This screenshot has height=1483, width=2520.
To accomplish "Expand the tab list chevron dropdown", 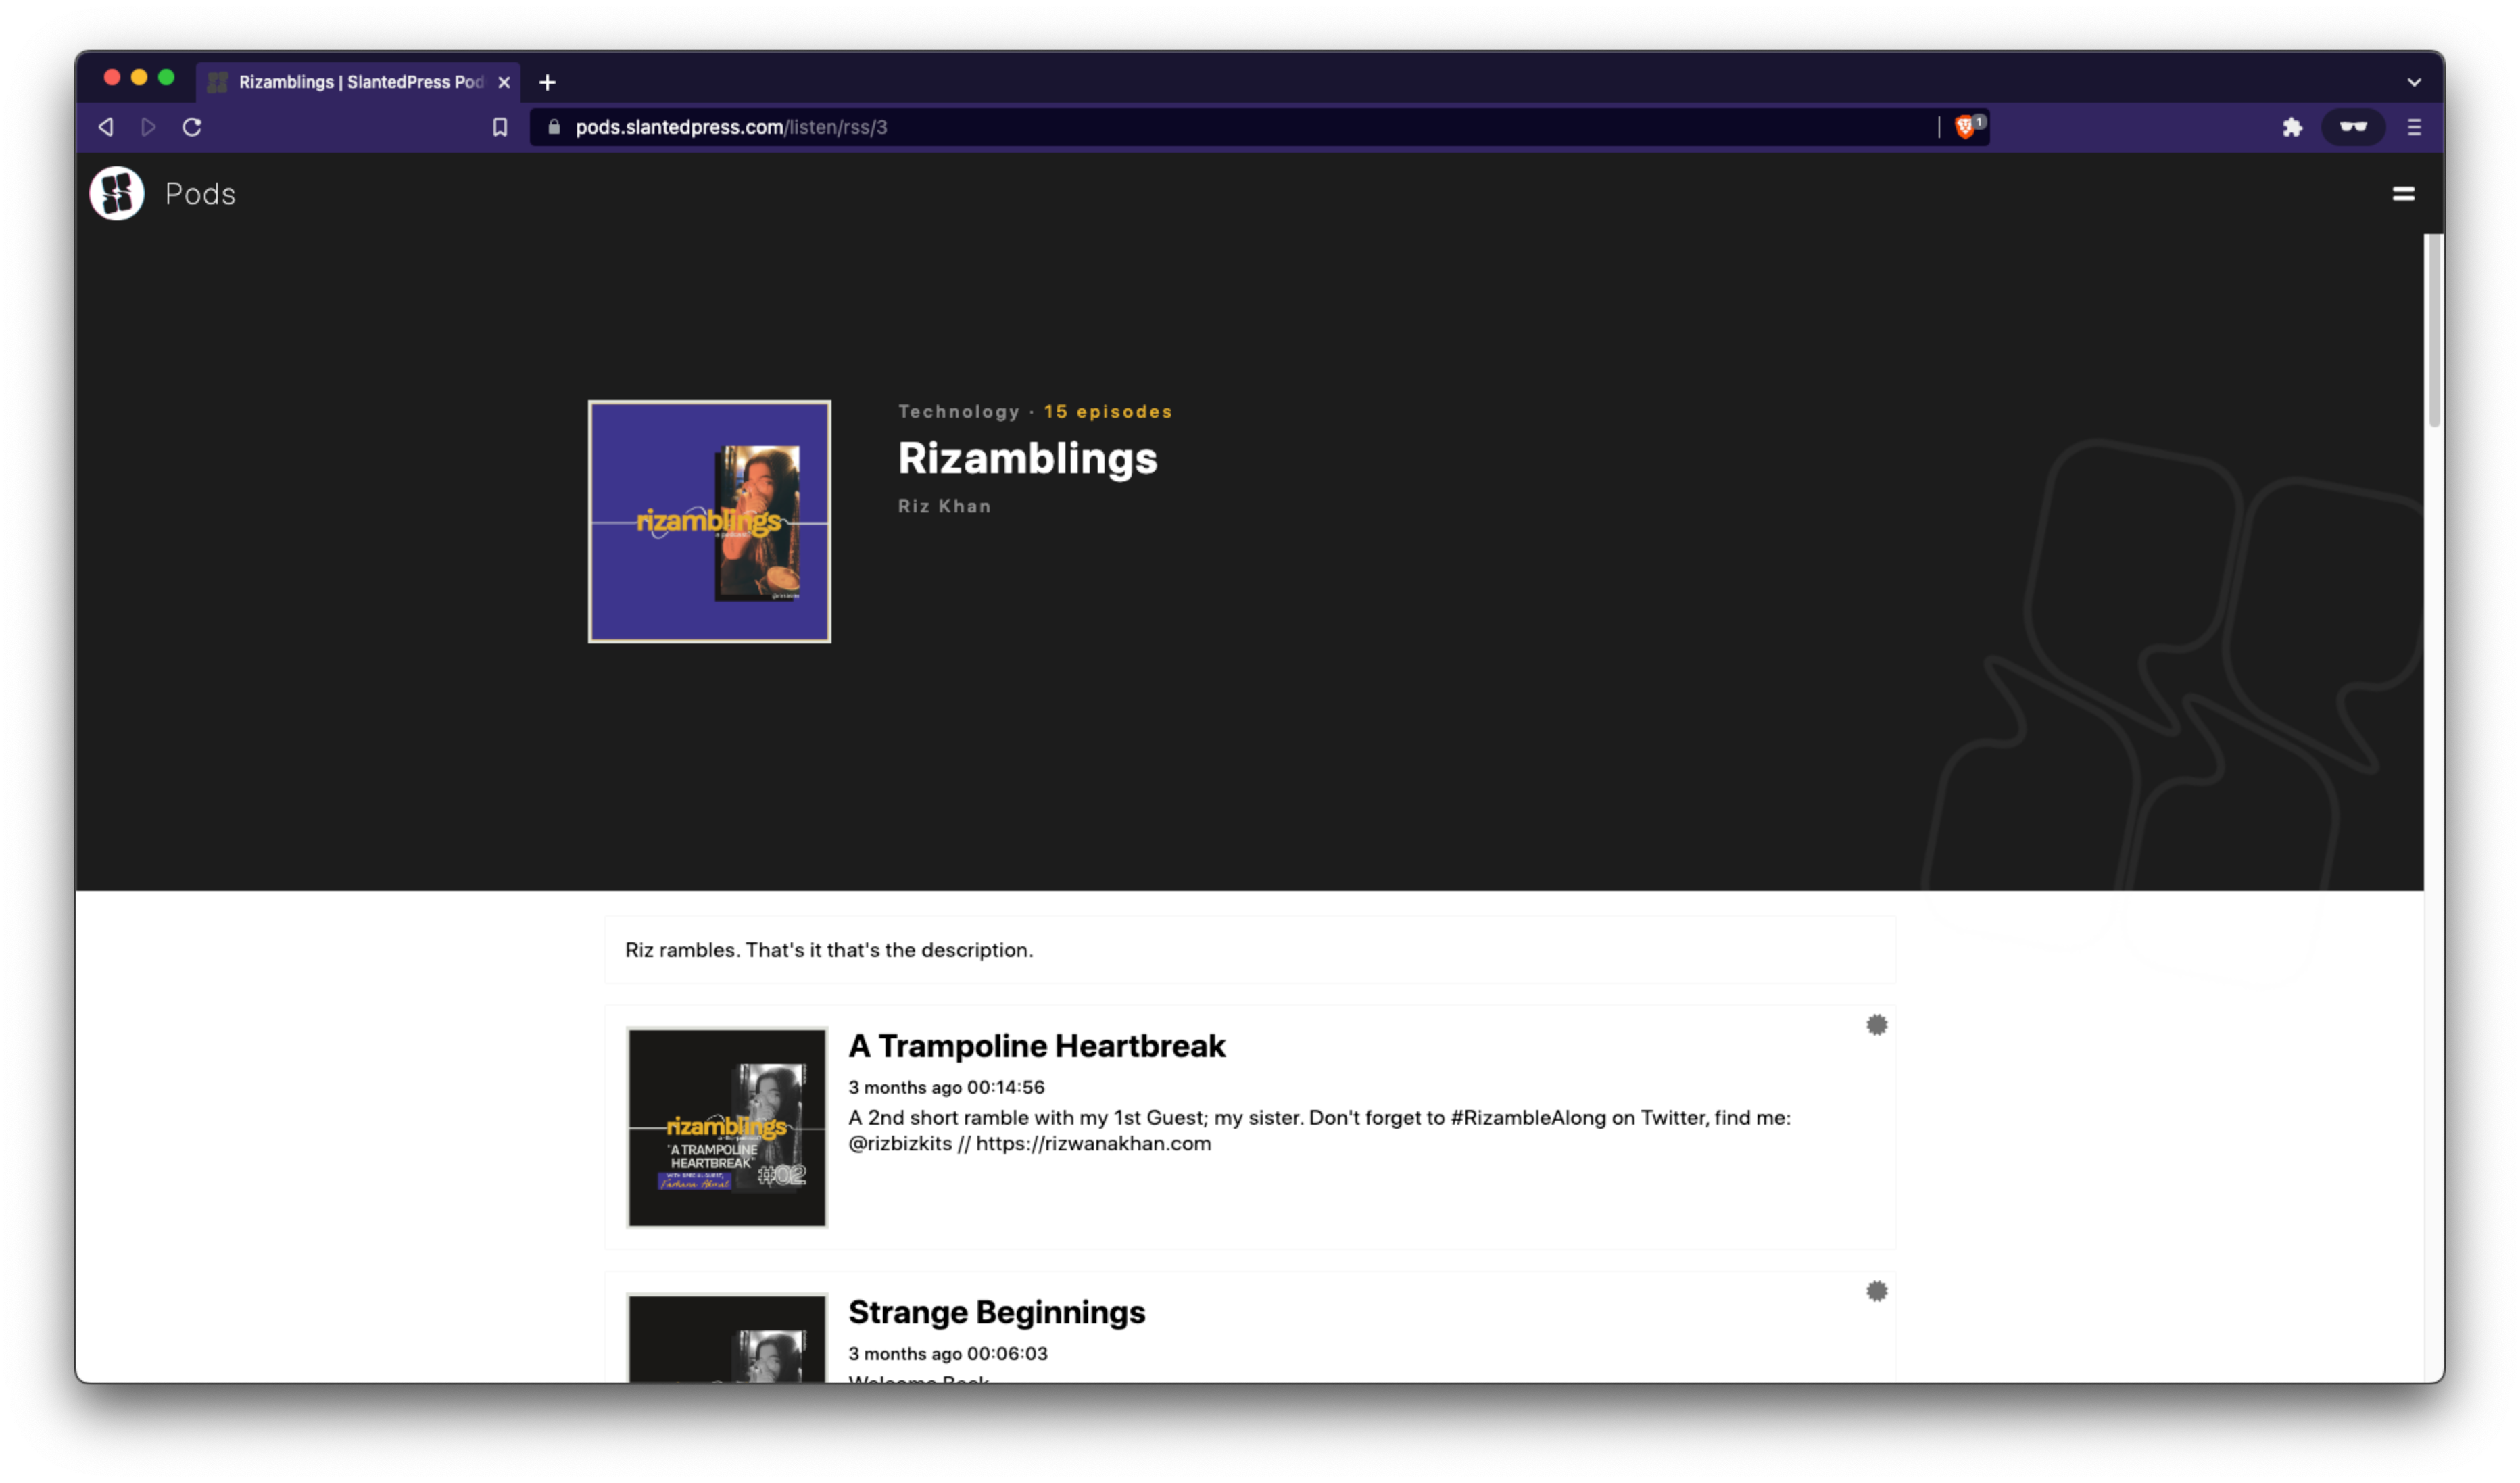I will pos(2414,82).
